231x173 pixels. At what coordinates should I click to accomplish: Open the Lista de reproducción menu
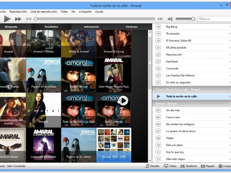[x=44, y=12]
